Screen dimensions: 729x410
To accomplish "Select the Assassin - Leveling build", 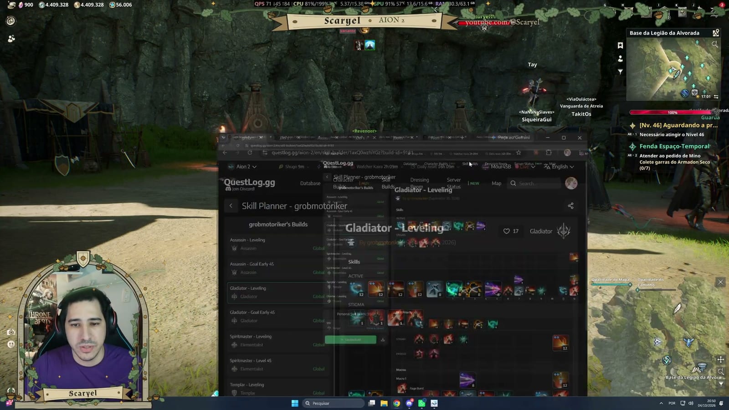I will (277, 244).
